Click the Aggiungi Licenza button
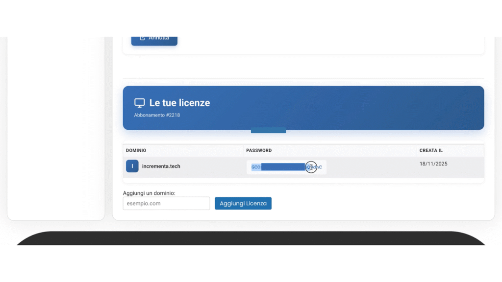502x282 pixels. click(x=243, y=203)
